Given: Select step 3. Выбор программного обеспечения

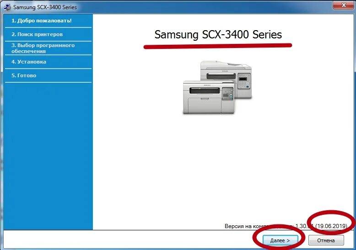Looking at the screenshot, I should coord(43,48).
